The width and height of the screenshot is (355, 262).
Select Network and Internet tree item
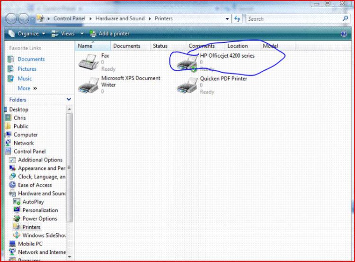click(x=42, y=252)
